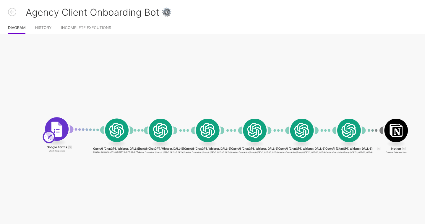425x224 pixels.
Task: Click the black Notion module icon
Action: point(396,130)
